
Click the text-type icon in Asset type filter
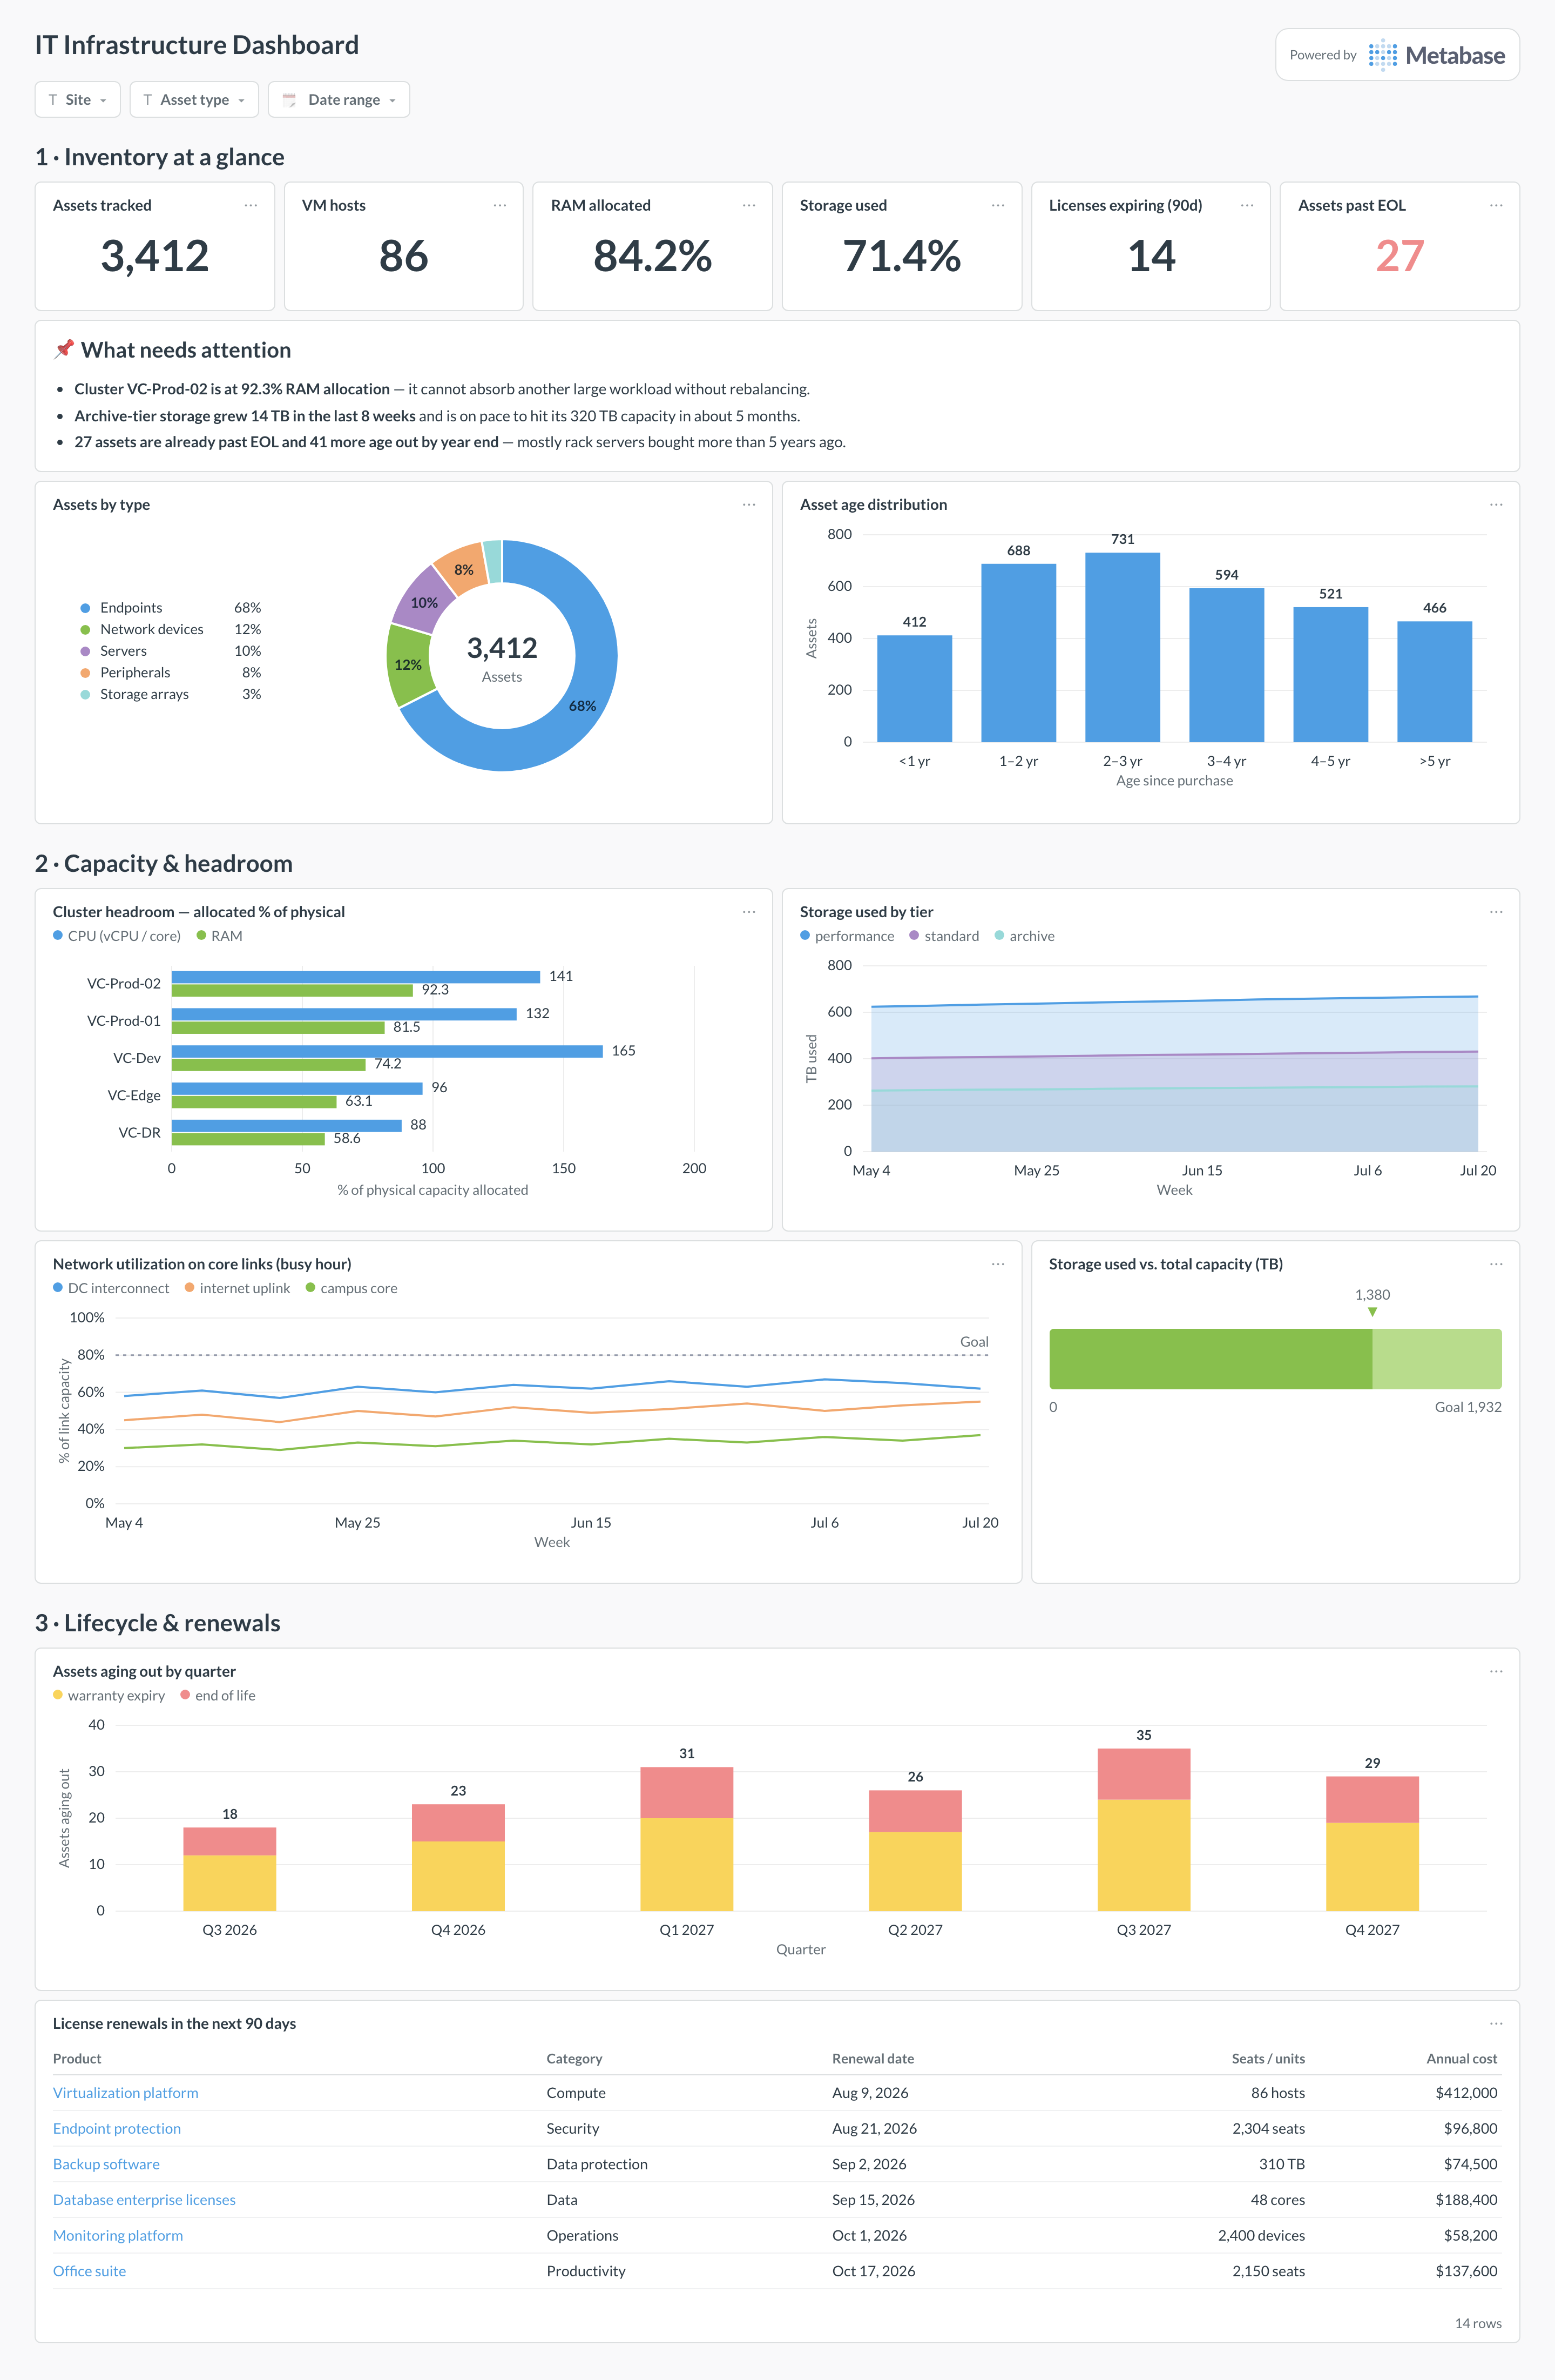[148, 100]
